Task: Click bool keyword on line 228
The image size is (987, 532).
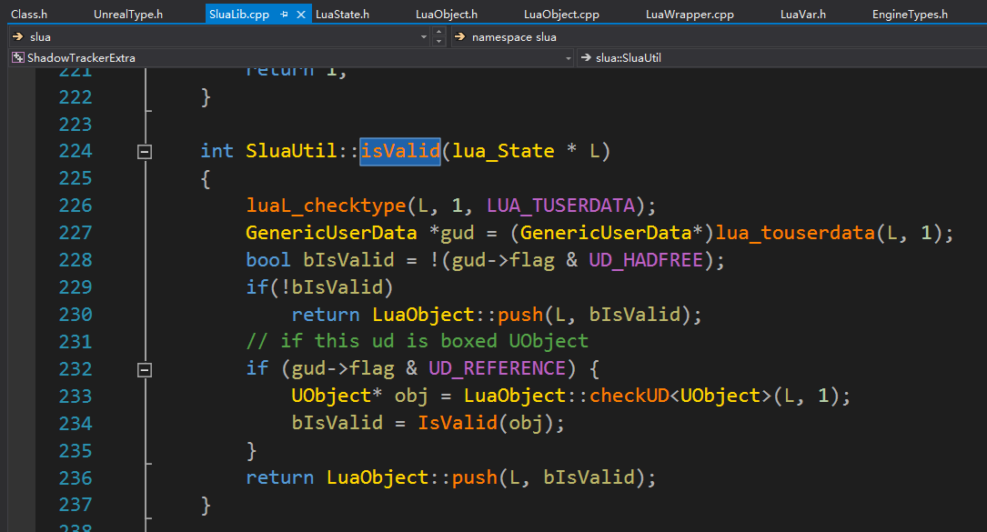Action: pos(268,260)
